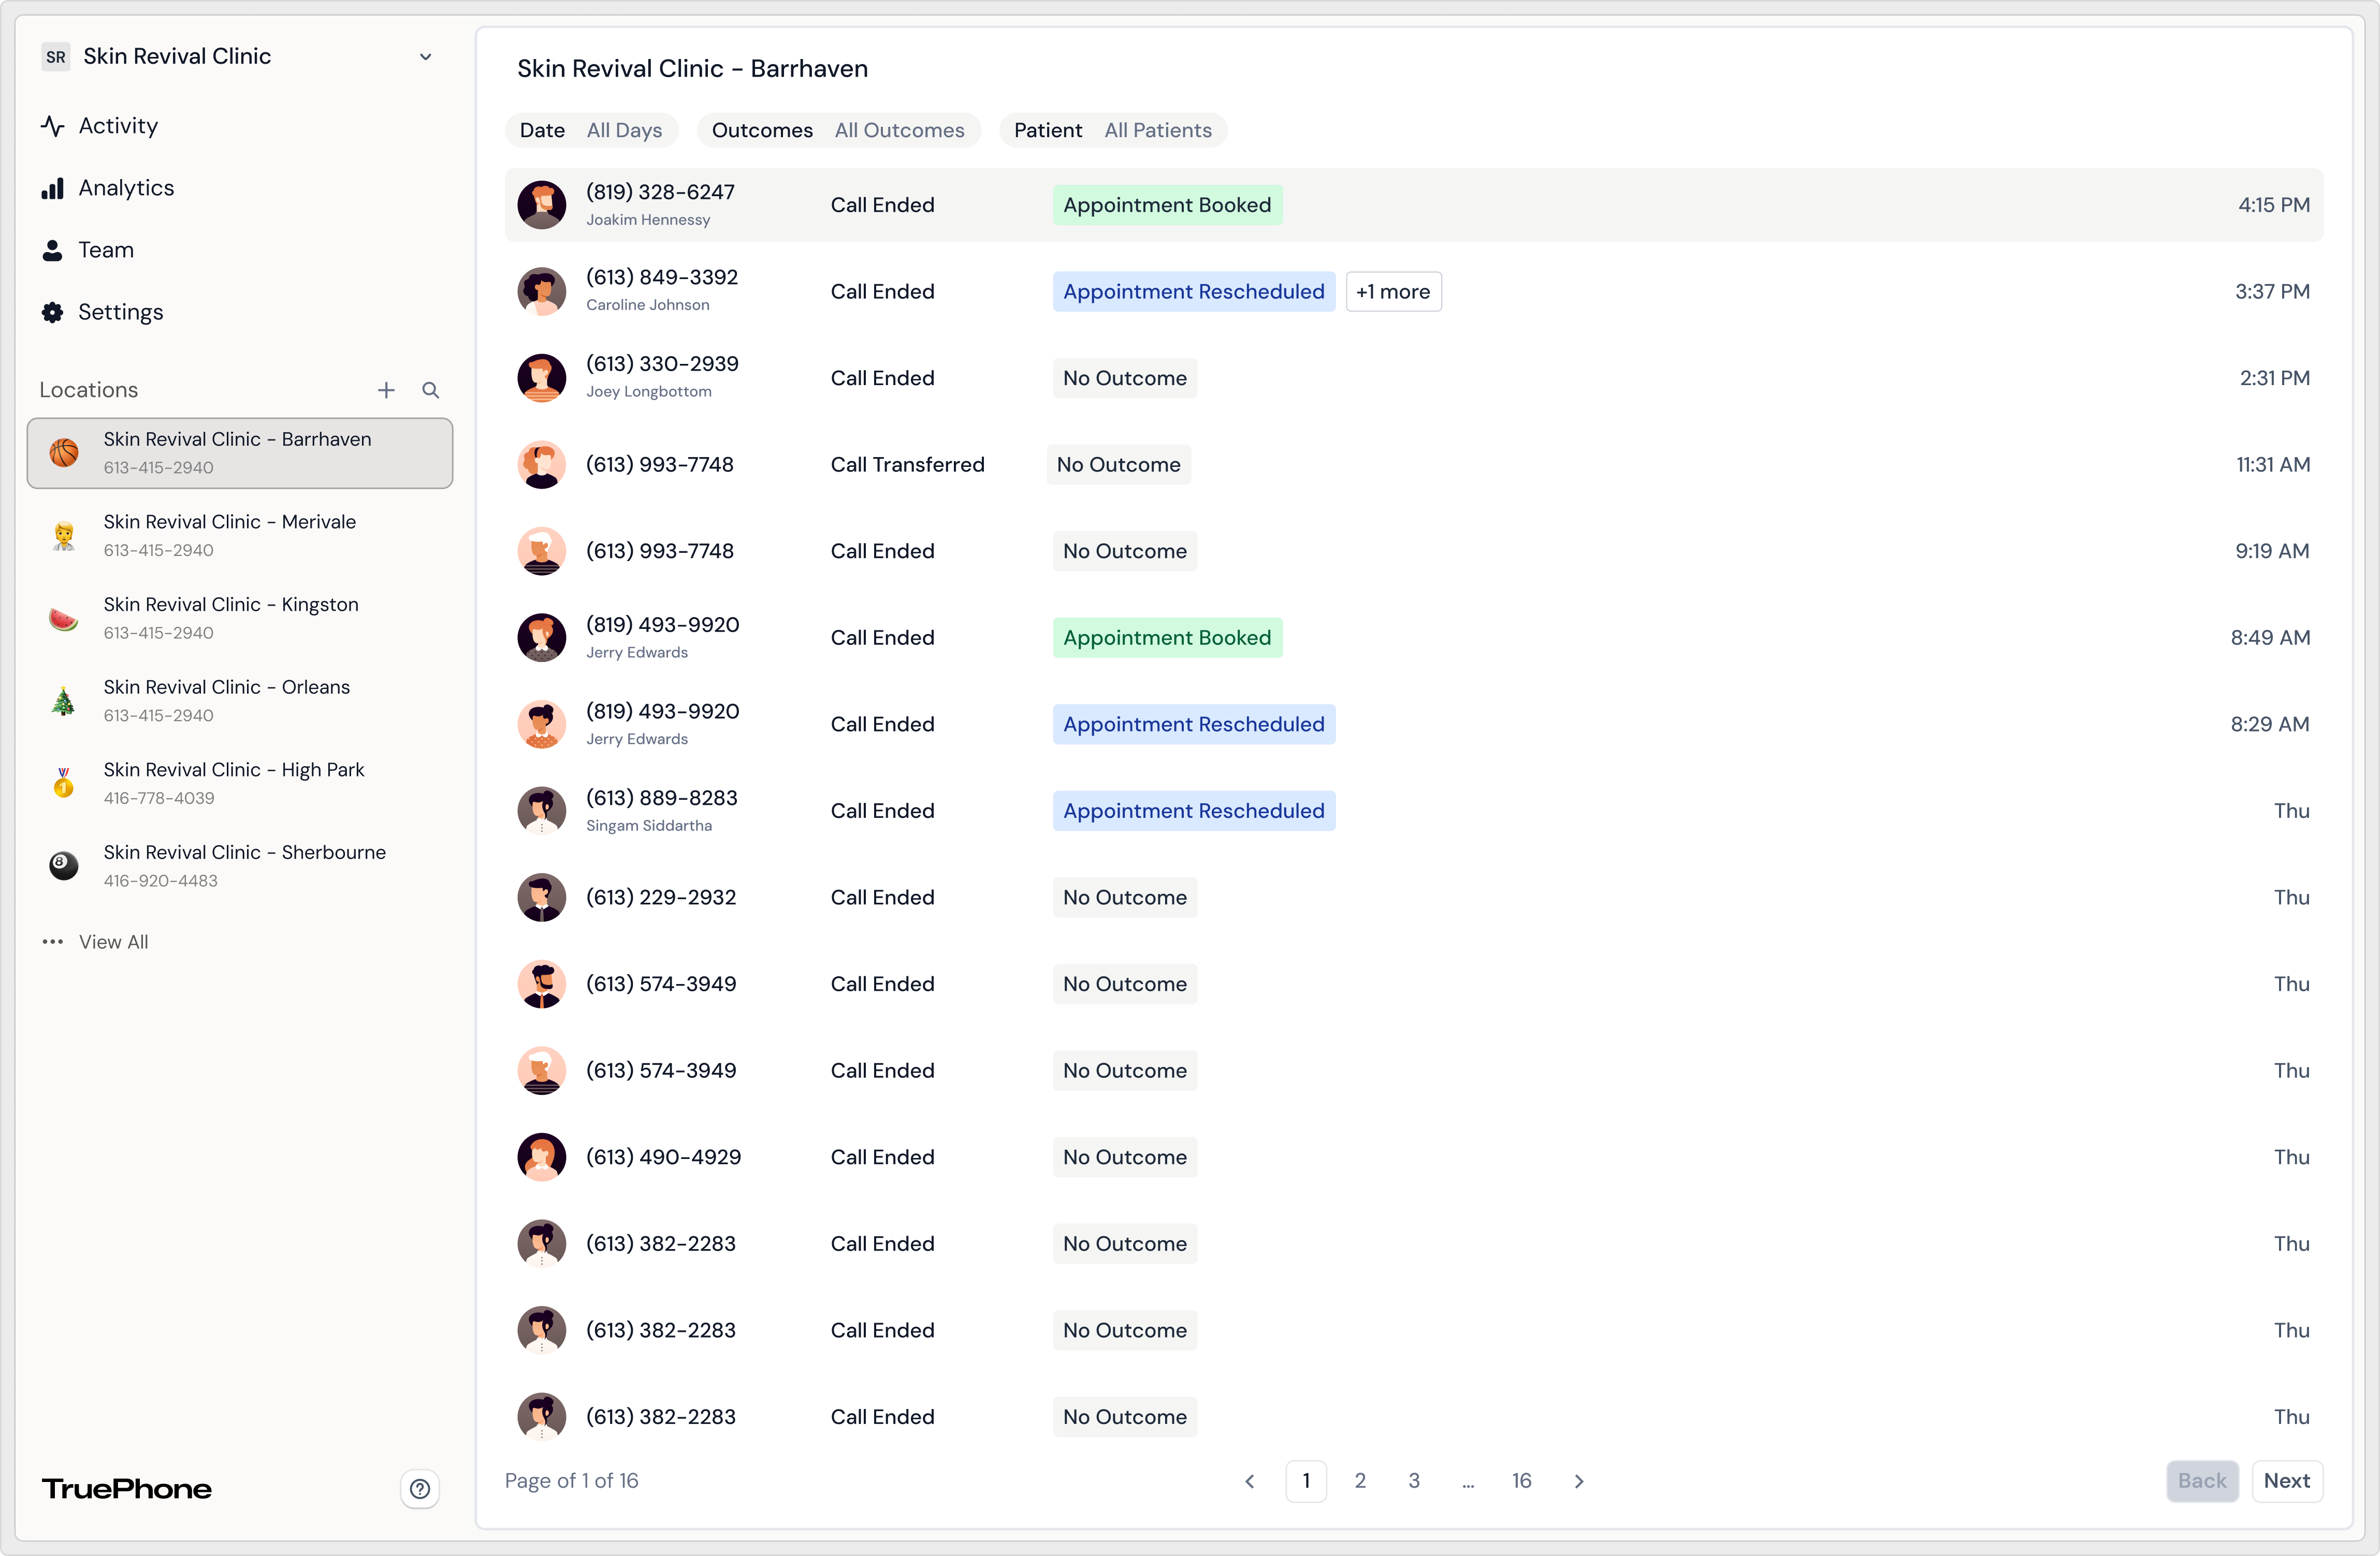
Task: Open the 4:15 PM call from (819) 328-6247
Action: pyautogui.click(x=1414, y=205)
